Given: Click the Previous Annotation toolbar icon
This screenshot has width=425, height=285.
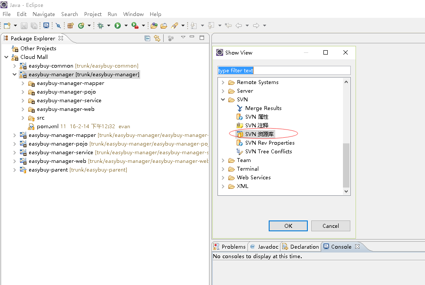Looking at the screenshot, I should click(x=211, y=26).
